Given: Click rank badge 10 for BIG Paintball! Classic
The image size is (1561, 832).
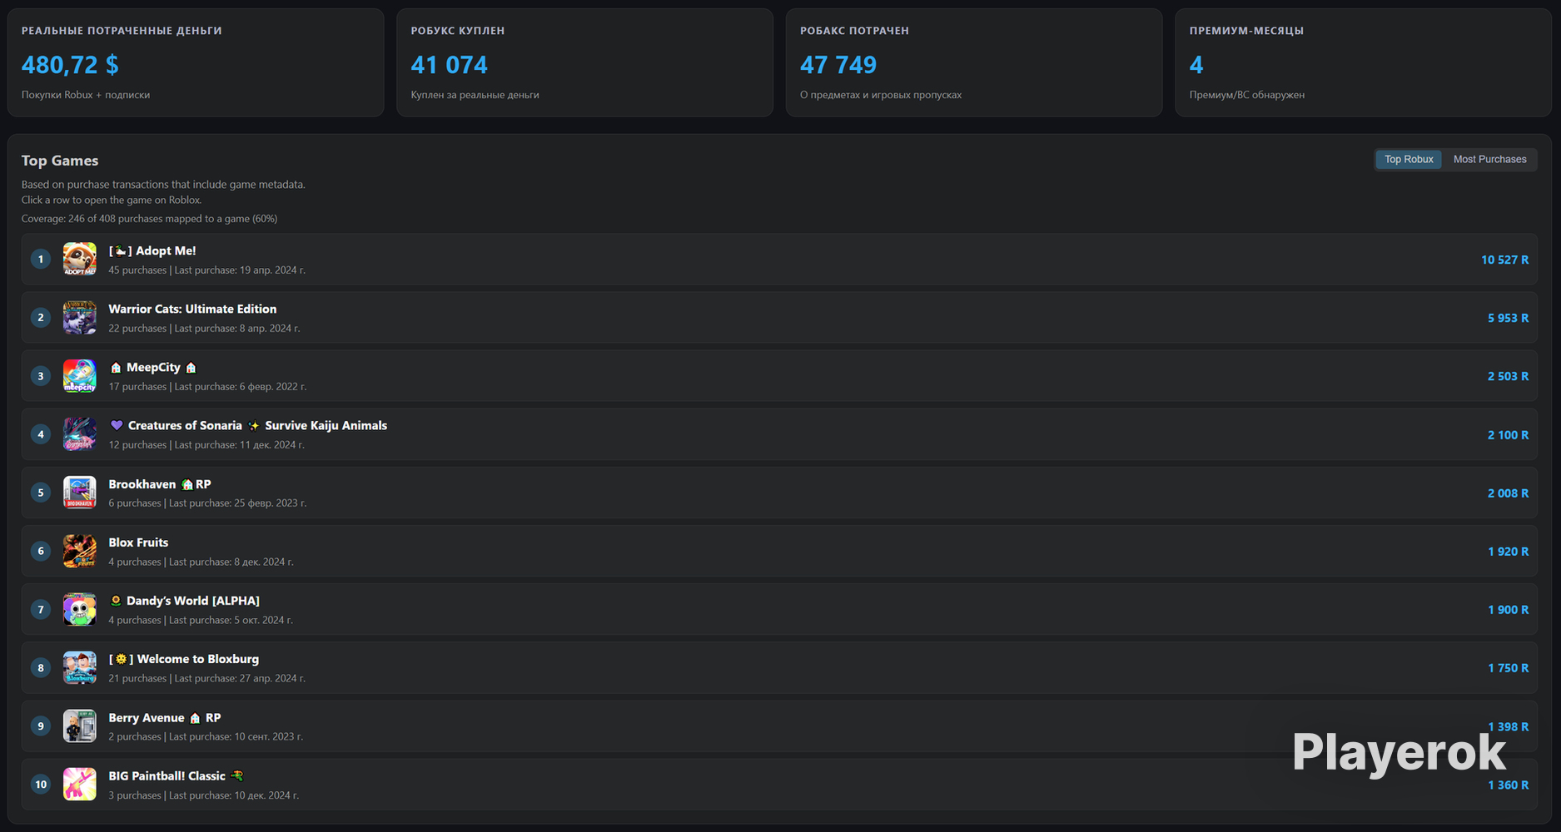Looking at the screenshot, I should (41, 784).
